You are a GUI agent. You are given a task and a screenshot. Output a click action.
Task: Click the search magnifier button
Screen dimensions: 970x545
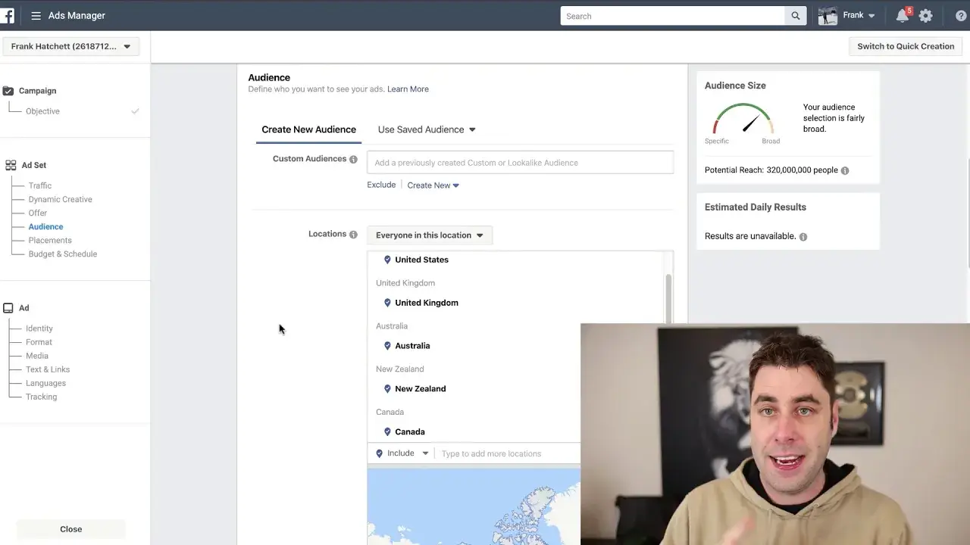(x=795, y=16)
